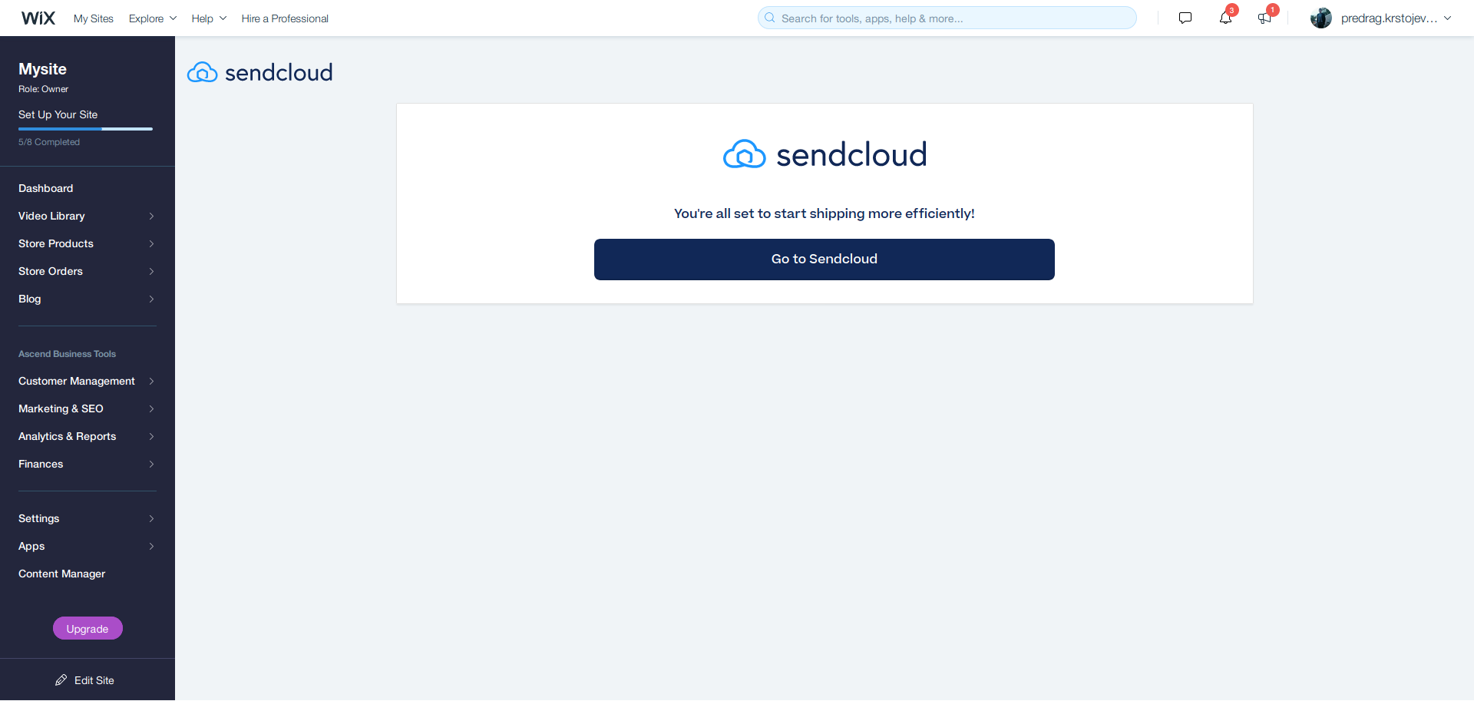The image size is (1474, 701).
Task: Click the Wix logo
Action: pyautogui.click(x=38, y=18)
